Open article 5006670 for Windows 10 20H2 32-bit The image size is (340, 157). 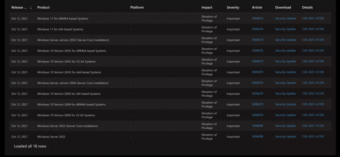pyautogui.click(x=257, y=61)
